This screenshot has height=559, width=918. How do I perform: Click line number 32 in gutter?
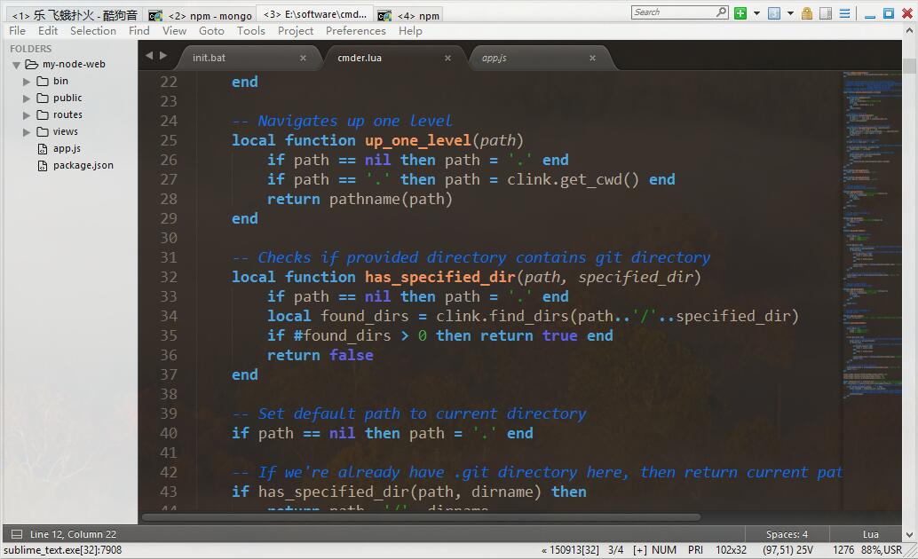tap(169, 277)
